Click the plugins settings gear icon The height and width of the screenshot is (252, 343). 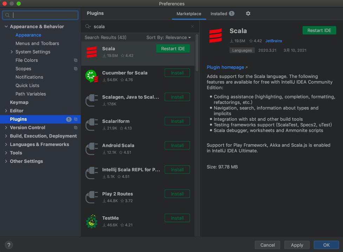click(x=248, y=14)
